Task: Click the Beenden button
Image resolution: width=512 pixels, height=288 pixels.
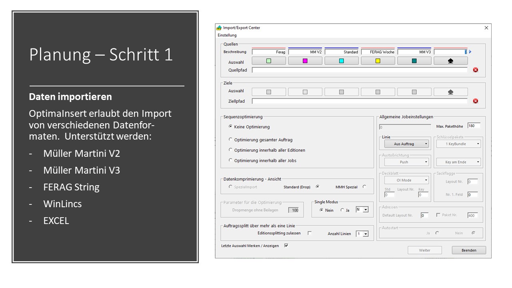Action: (469, 250)
